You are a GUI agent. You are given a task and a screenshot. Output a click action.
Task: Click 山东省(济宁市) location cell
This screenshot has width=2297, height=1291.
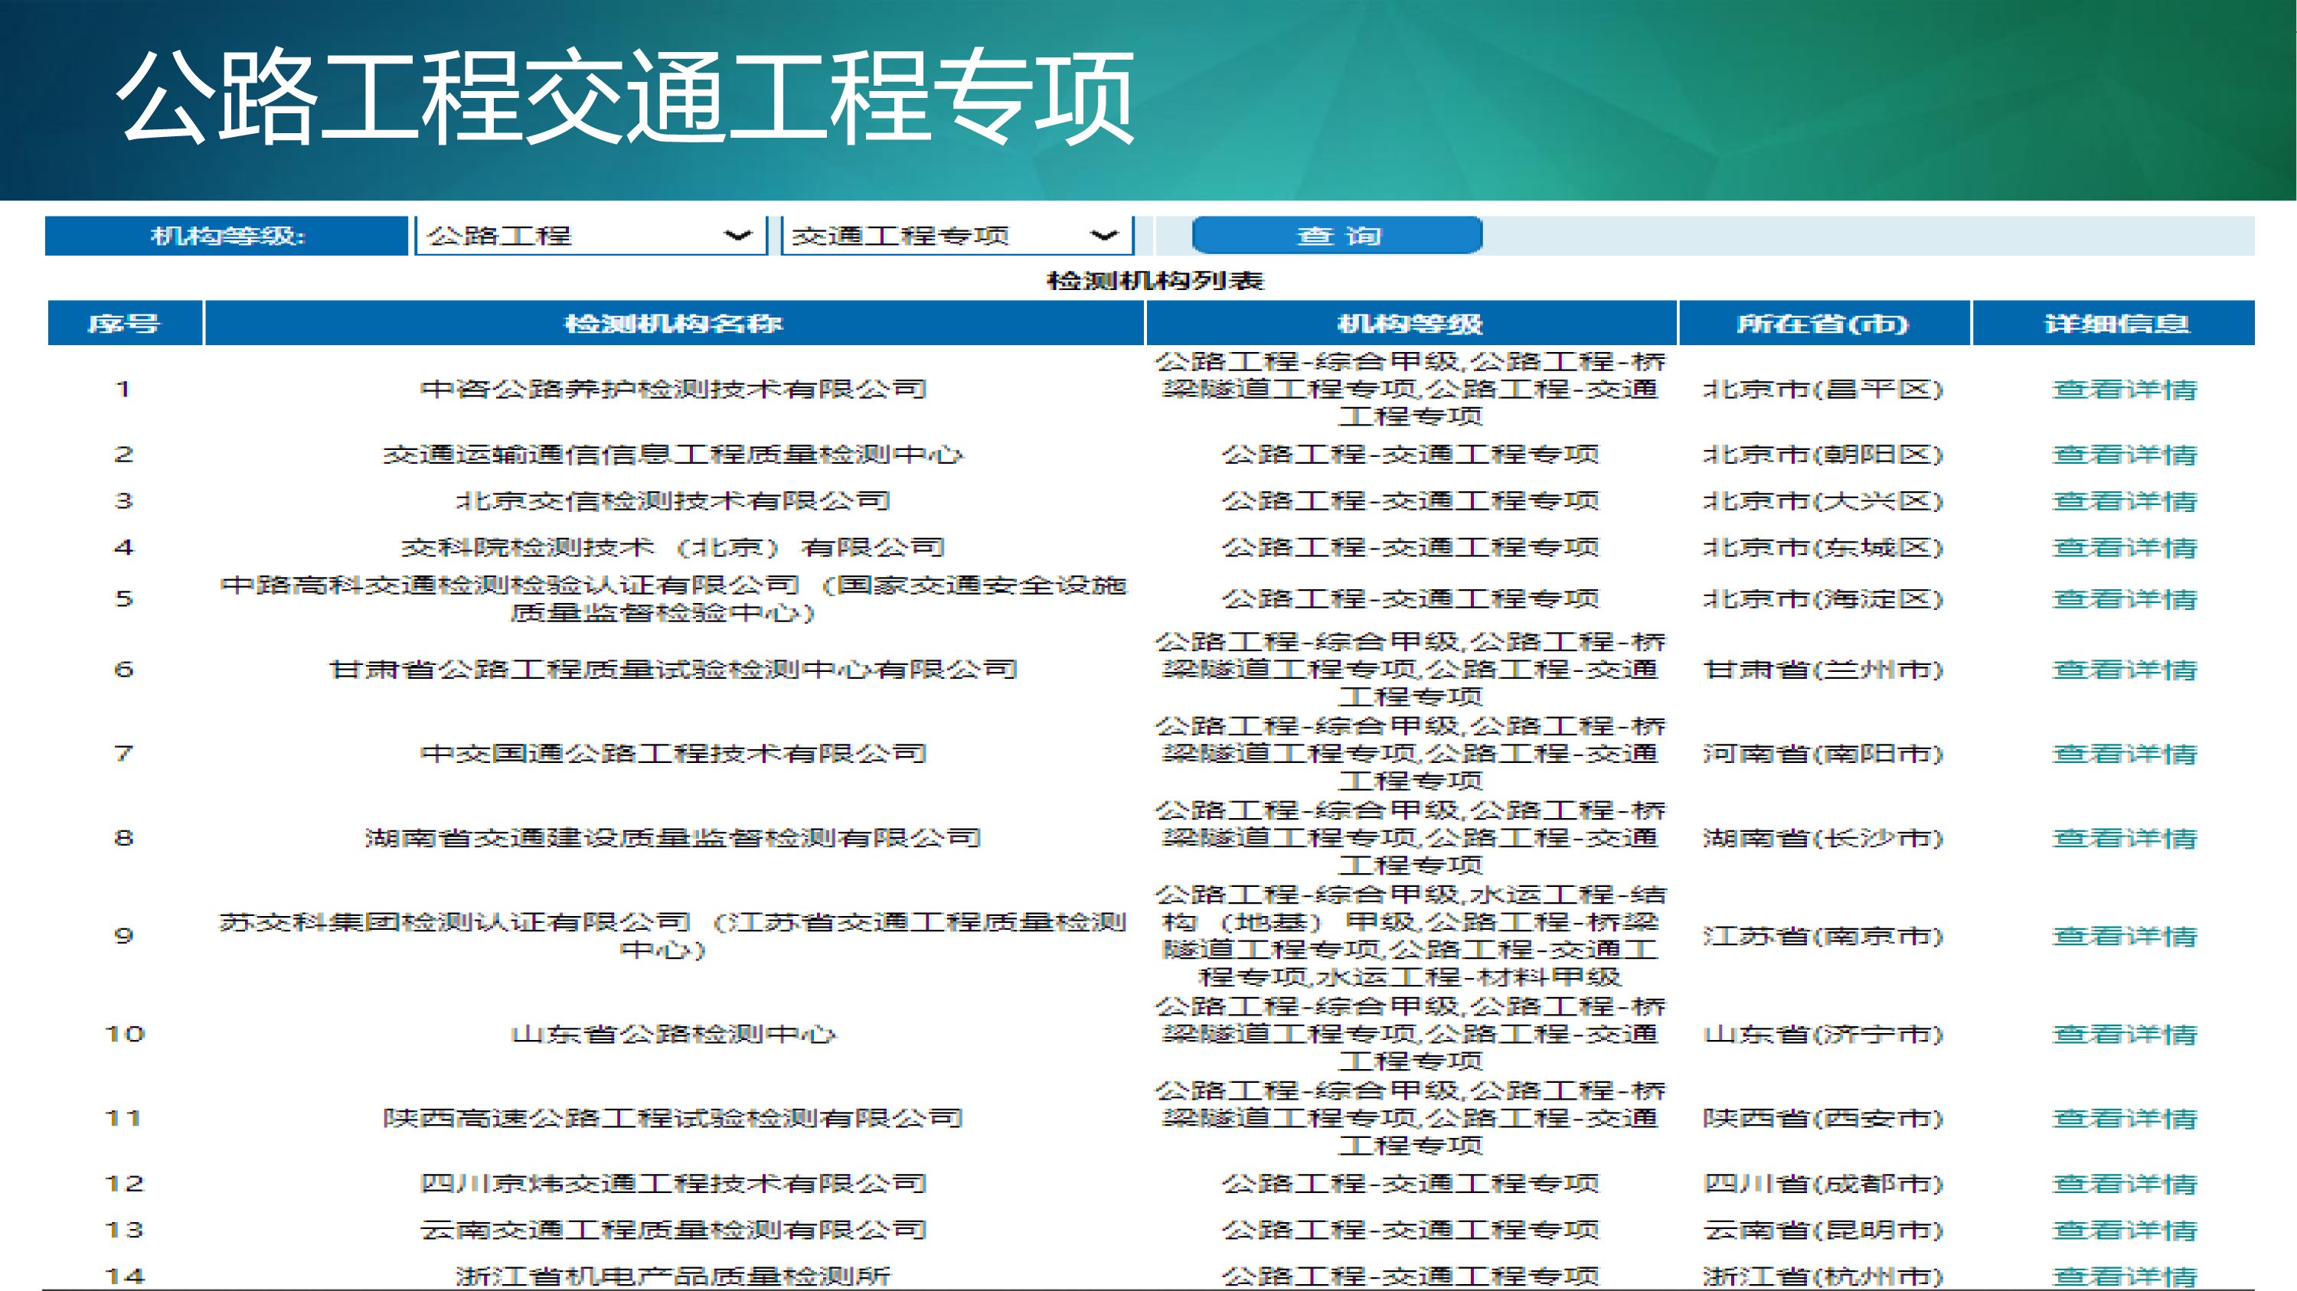click(x=1822, y=1034)
